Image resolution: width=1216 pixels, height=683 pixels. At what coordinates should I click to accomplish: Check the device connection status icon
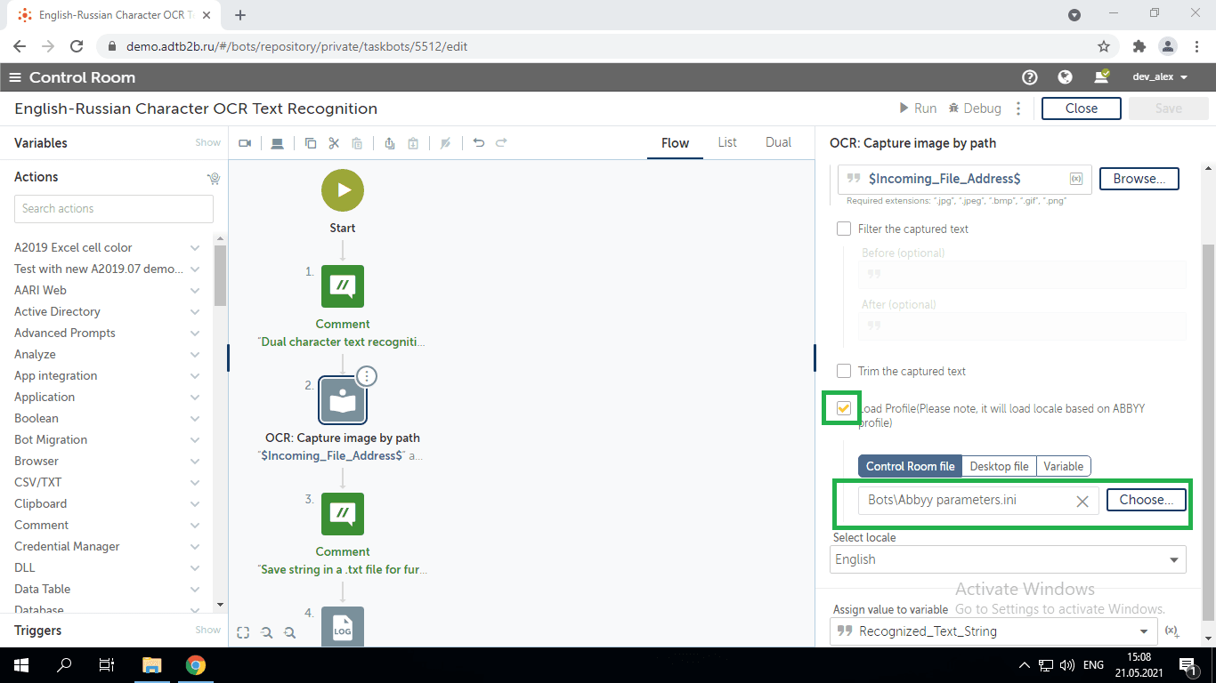pos(1101,76)
